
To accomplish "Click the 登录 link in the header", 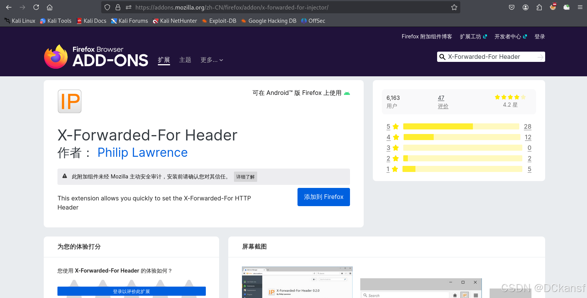I will pyautogui.click(x=540, y=36).
